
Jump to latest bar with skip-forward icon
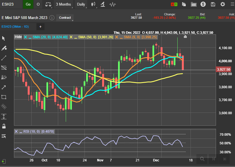point(224,159)
